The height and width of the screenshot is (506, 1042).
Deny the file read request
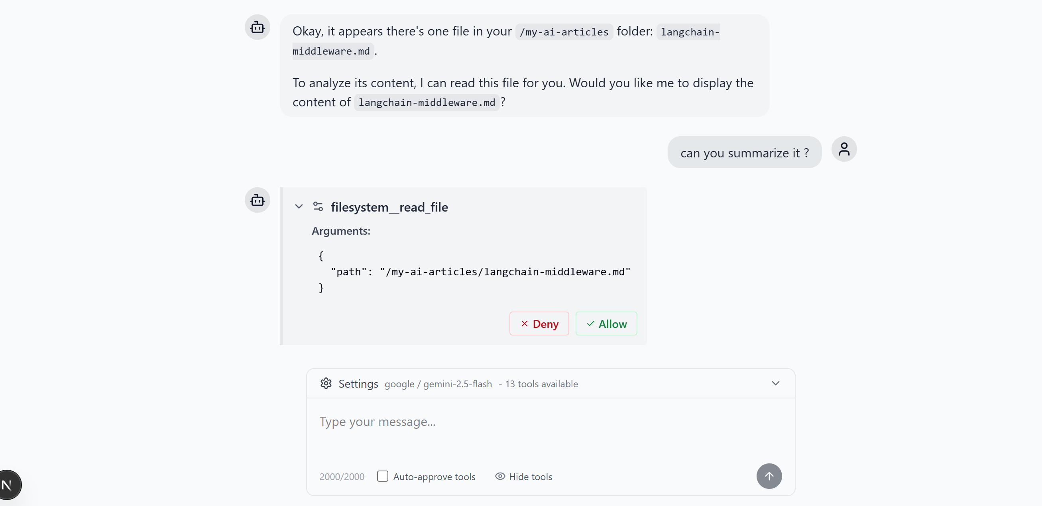(539, 324)
